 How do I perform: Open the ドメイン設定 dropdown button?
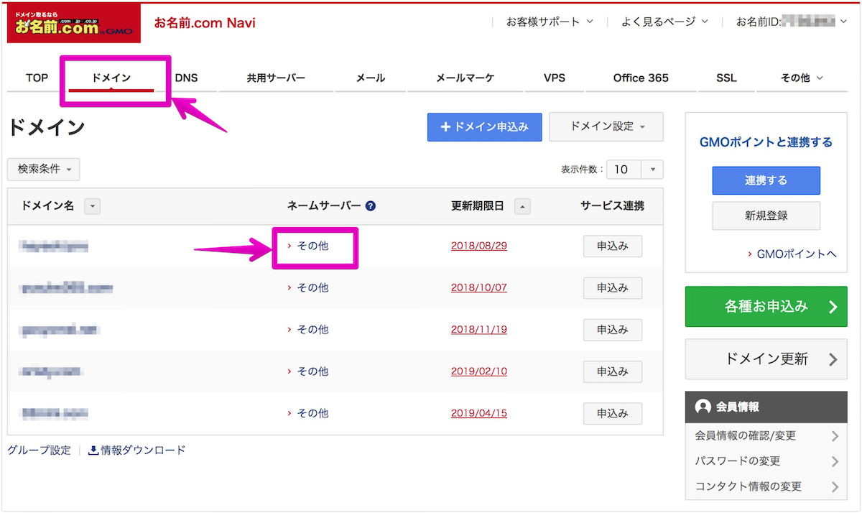(606, 126)
